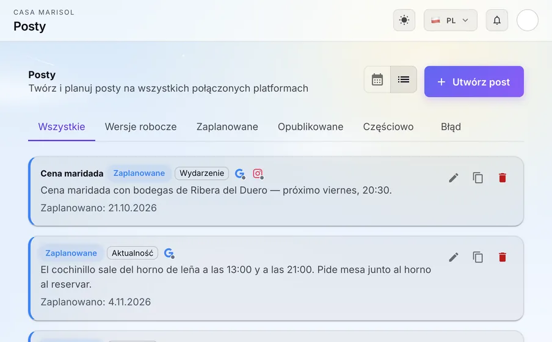Open the notifications bell

click(x=496, y=20)
